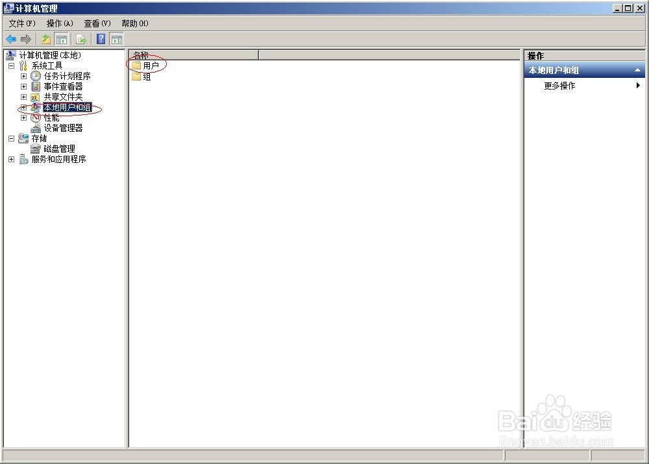Click the 存储 storage icon
Image resolution: width=649 pixels, height=464 pixels.
click(23, 138)
